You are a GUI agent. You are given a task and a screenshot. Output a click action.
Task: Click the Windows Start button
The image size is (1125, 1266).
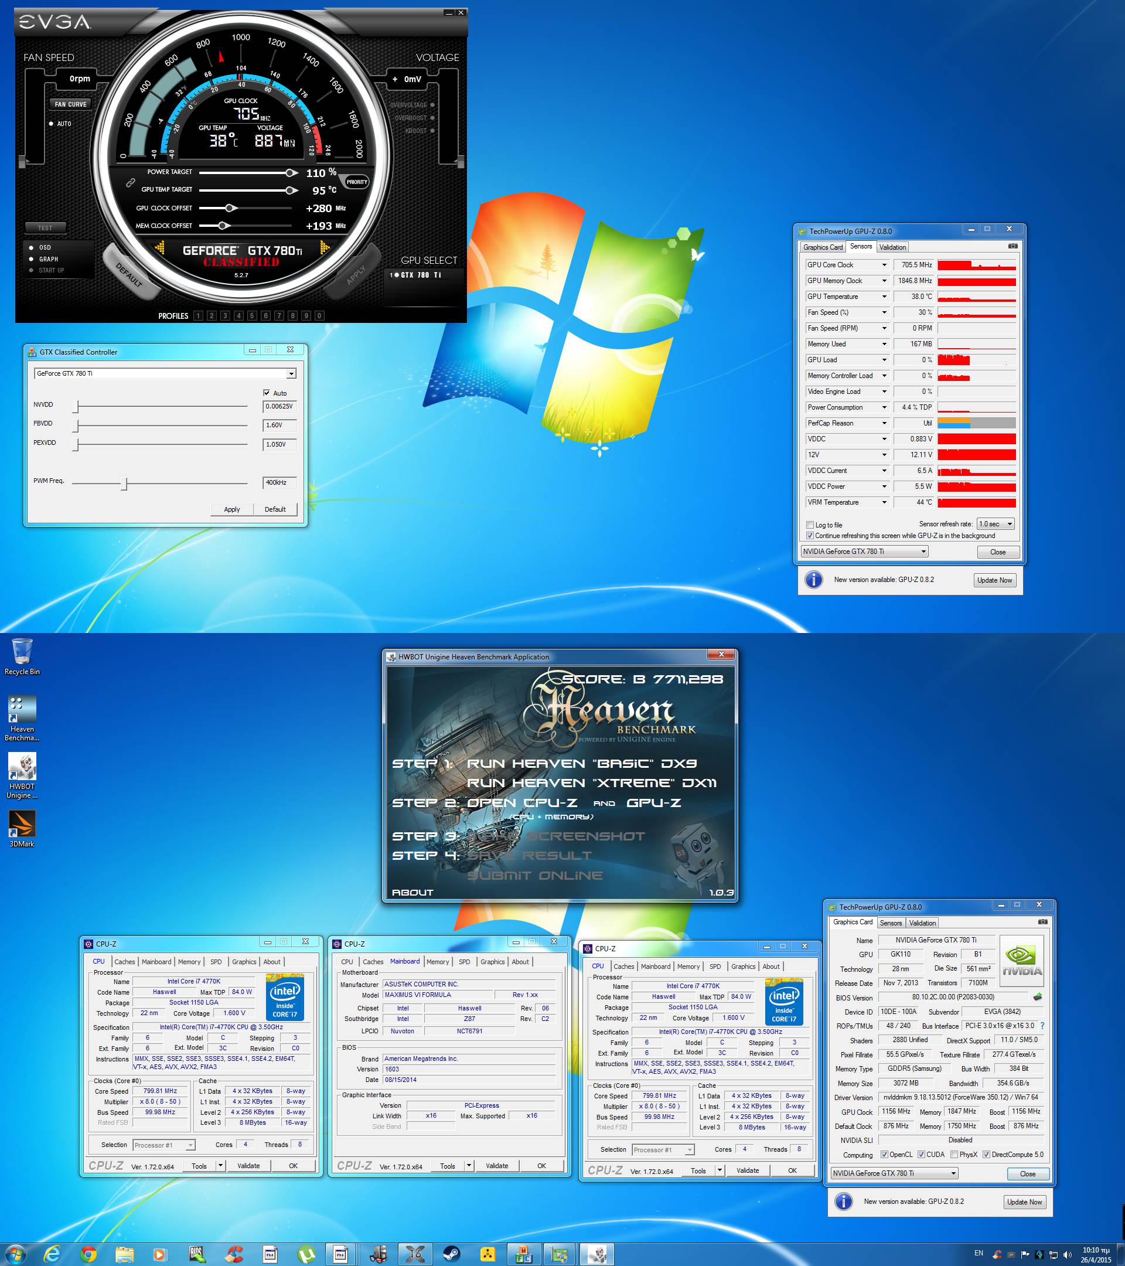[x=15, y=1255]
